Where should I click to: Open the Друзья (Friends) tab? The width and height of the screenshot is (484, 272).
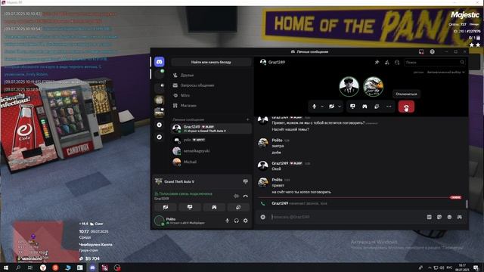click(211, 75)
